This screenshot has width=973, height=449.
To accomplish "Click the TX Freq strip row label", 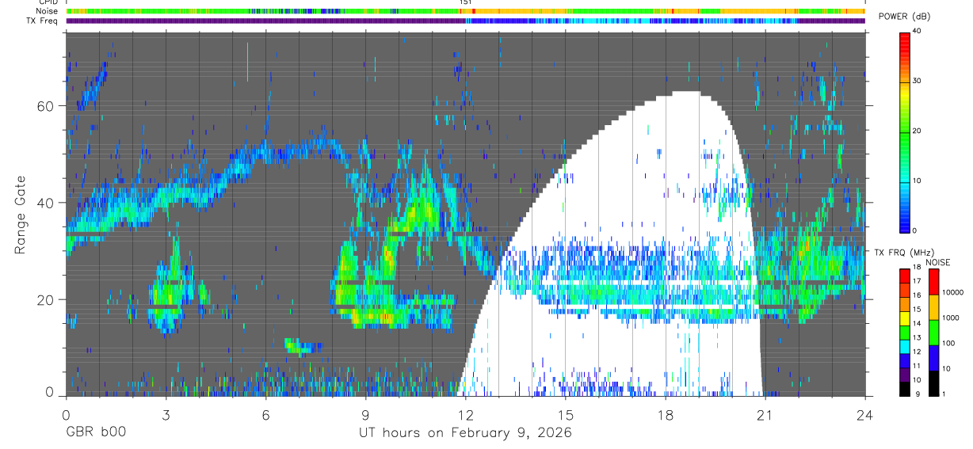I will [x=42, y=21].
